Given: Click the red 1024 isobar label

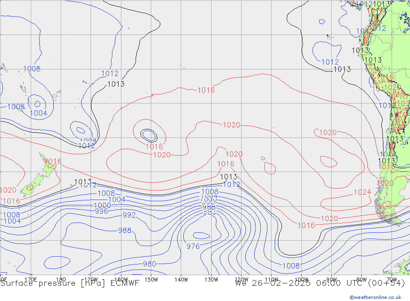Looking at the screenshot, I should pyautogui.click(x=362, y=192).
